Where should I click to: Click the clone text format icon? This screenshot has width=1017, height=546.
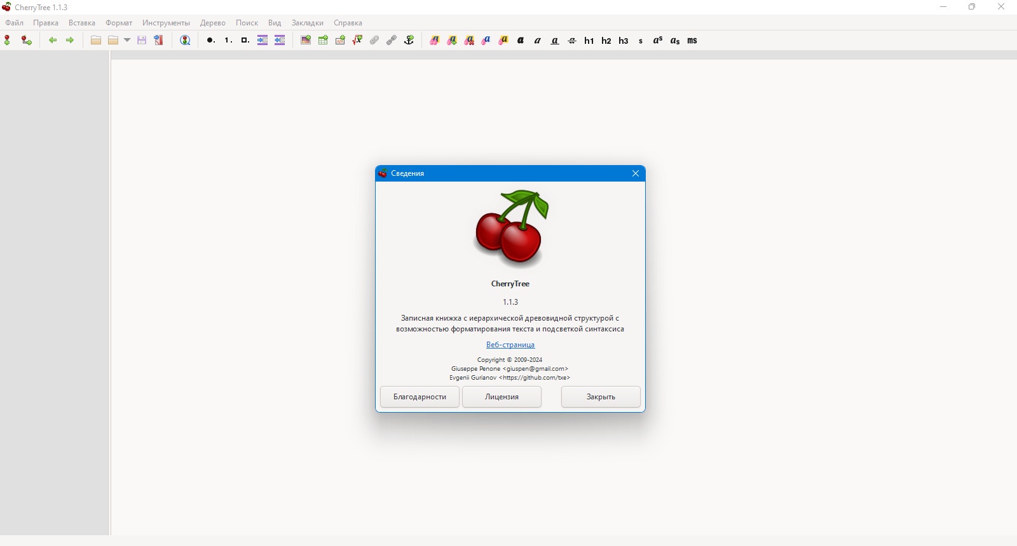tap(435, 40)
